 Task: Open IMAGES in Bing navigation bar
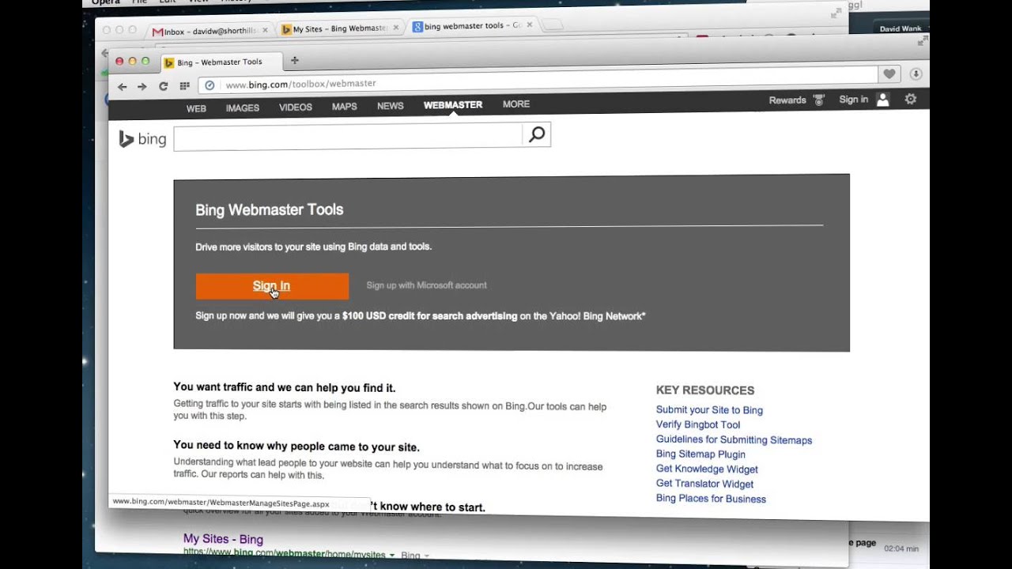pyautogui.click(x=243, y=107)
